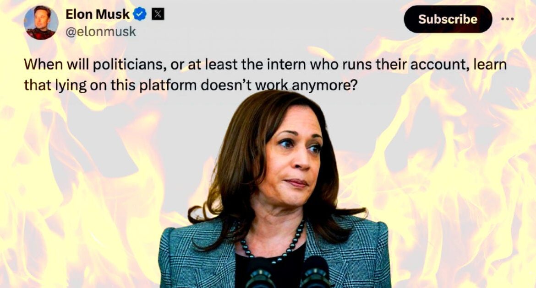Open the @elonmusk handle link
The image size is (536, 288).
[x=100, y=32]
